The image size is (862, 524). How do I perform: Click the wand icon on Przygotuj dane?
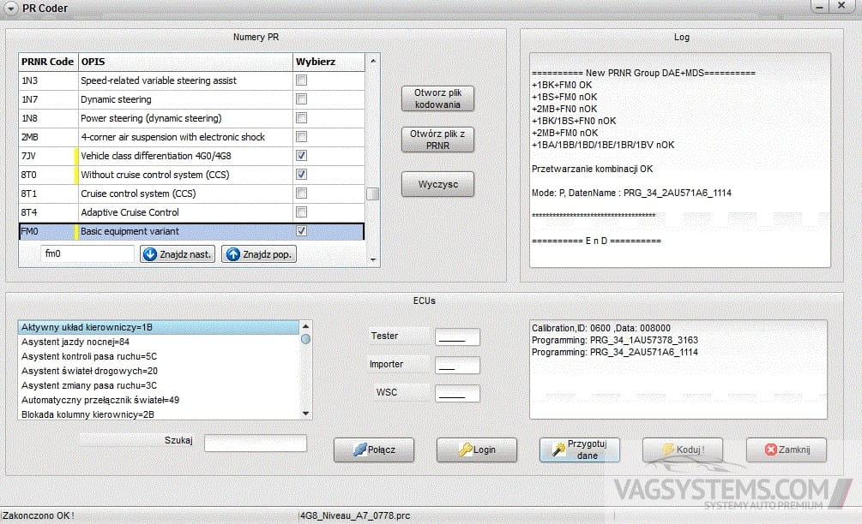click(x=558, y=450)
